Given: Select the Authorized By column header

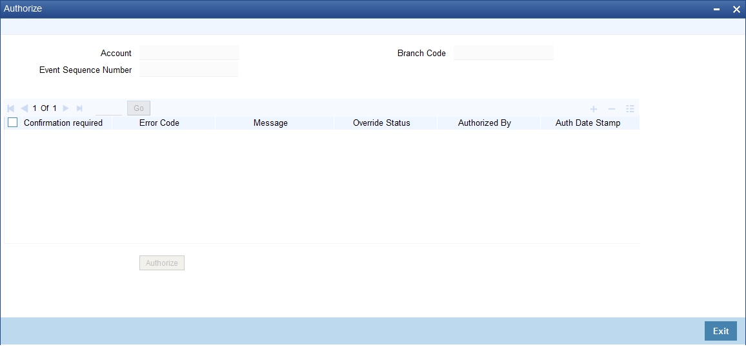Looking at the screenshot, I should point(485,123).
